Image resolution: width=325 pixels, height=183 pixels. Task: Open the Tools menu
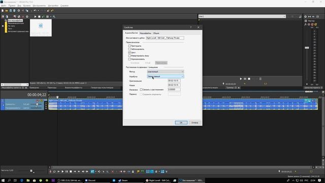point(39,6)
